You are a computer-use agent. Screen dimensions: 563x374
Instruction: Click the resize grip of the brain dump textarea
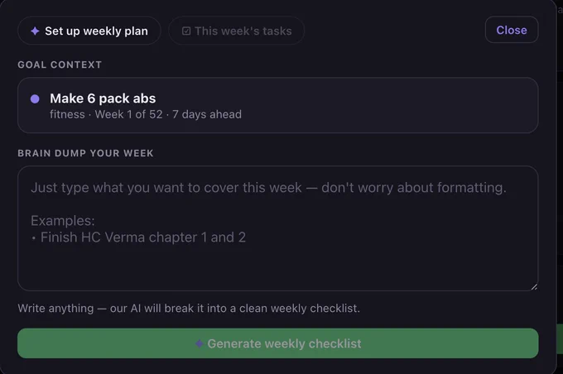coord(534,286)
